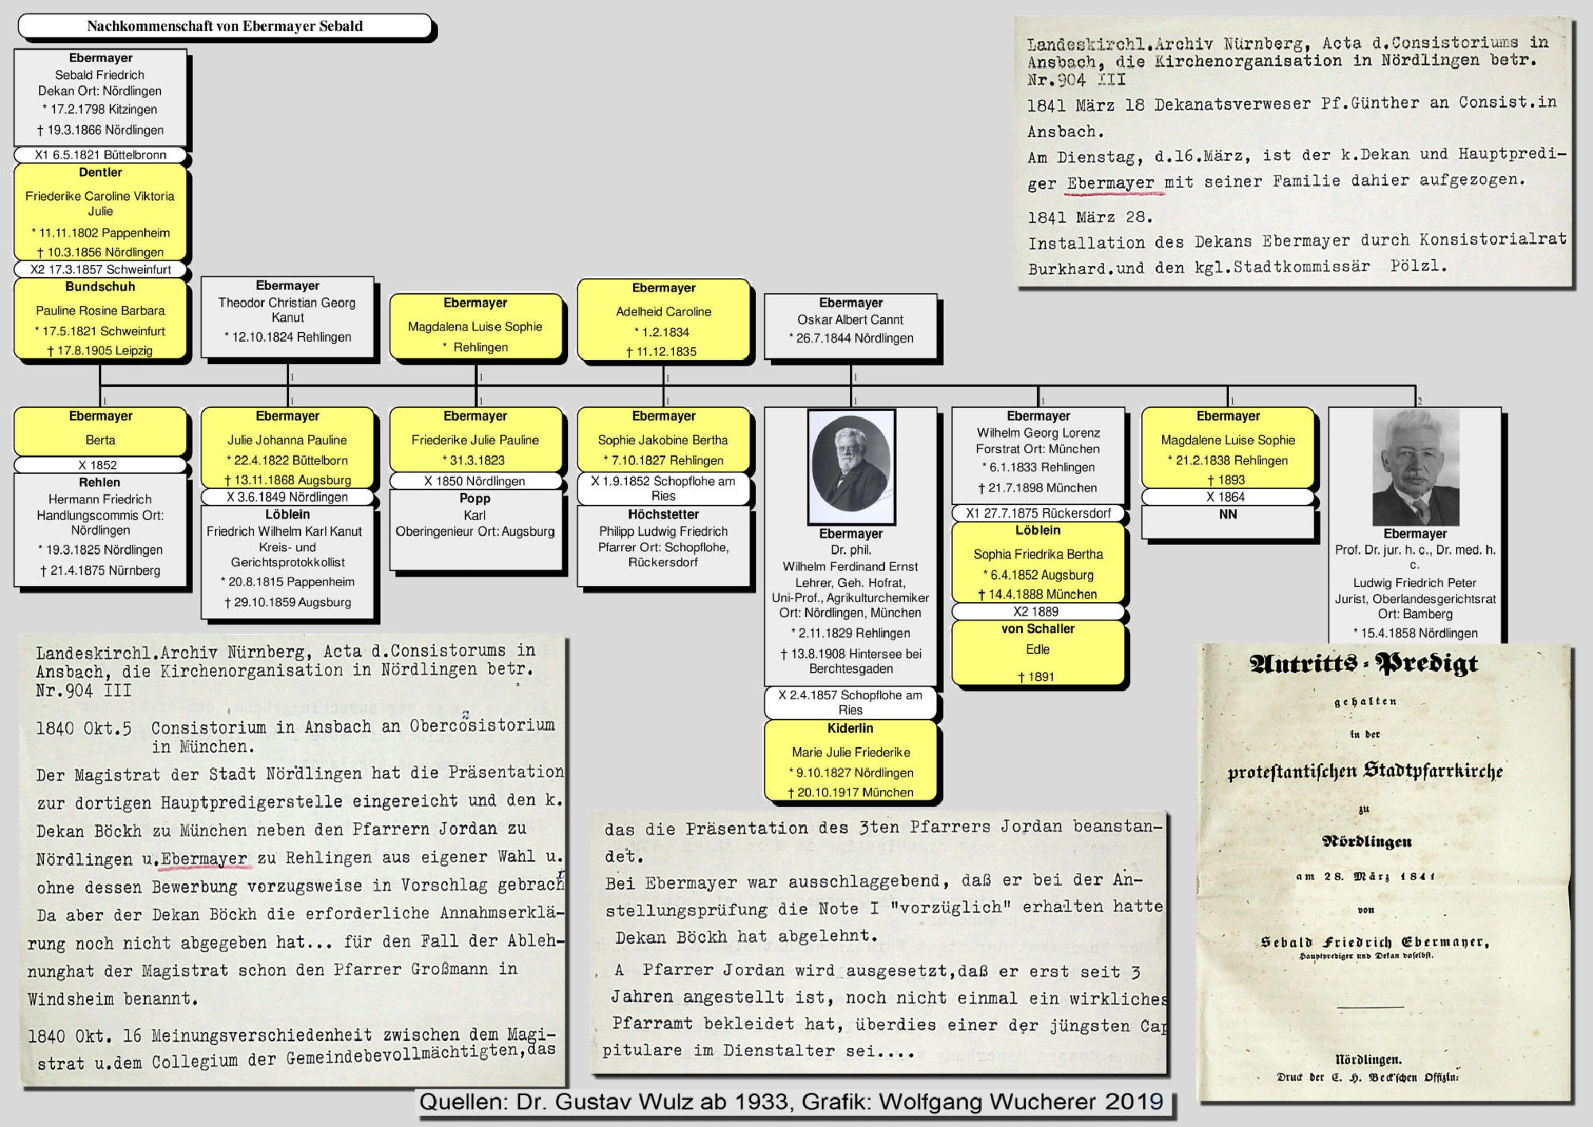
Task: Select Theodor Christian Georg Kanut Ebermayer box
Action: pyautogui.click(x=288, y=317)
